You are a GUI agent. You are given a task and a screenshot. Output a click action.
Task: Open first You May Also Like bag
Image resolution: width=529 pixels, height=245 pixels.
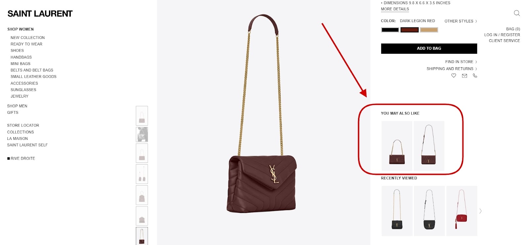(x=397, y=146)
